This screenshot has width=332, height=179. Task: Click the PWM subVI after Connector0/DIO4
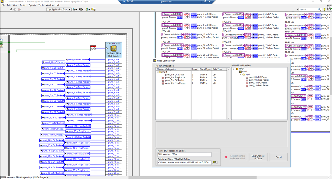pos(187,15)
